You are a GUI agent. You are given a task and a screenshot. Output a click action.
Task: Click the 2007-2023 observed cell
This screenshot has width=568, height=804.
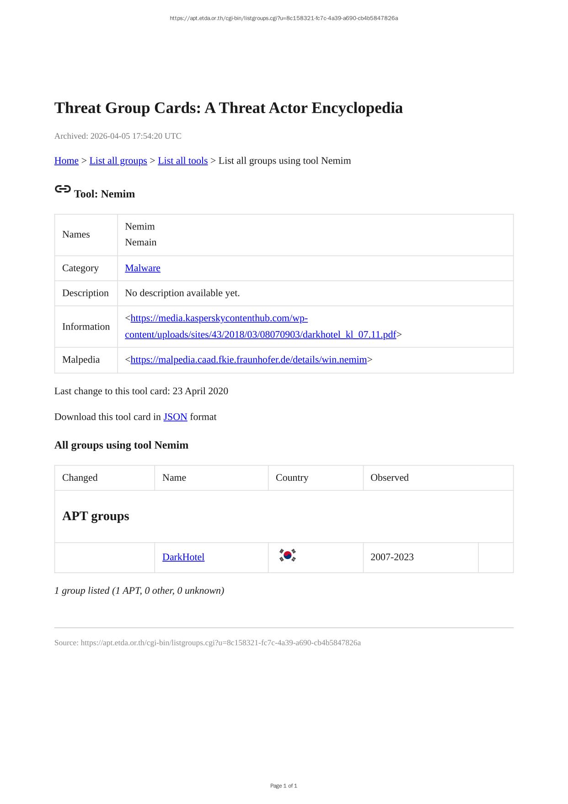(x=392, y=557)
